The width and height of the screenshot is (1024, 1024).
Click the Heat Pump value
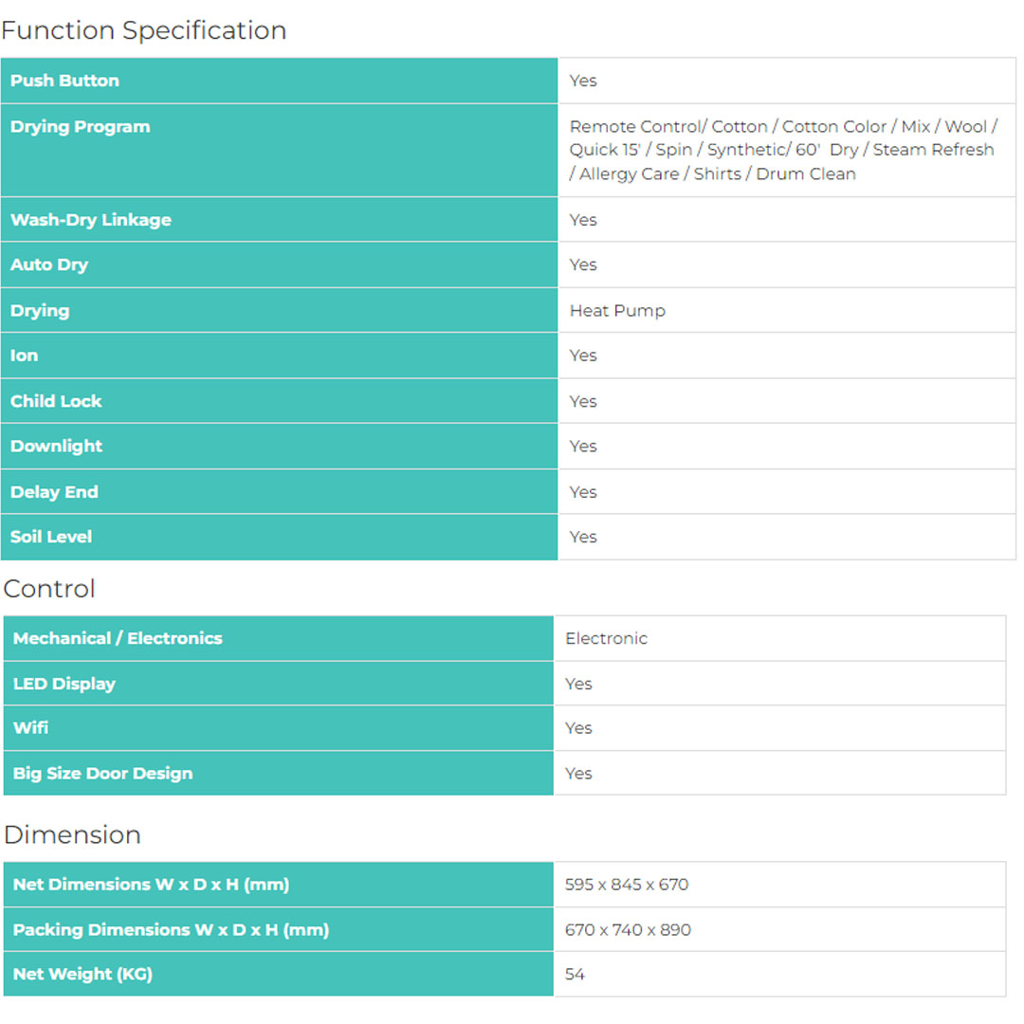click(617, 311)
